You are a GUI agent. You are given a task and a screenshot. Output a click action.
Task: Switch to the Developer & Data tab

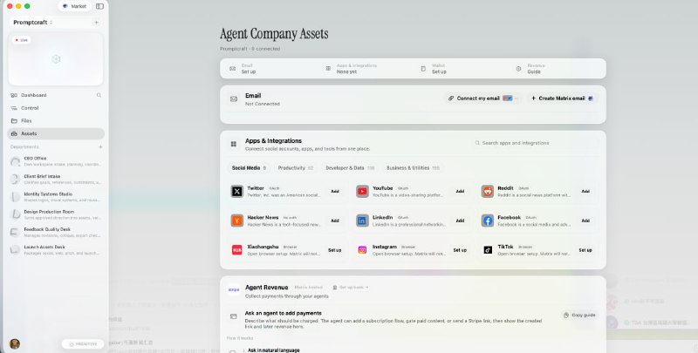click(x=350, y=168)
